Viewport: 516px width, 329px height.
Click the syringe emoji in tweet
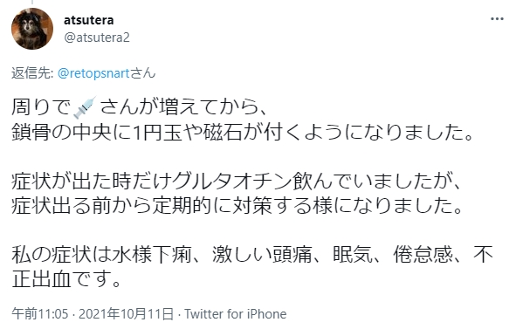[85, 107]
